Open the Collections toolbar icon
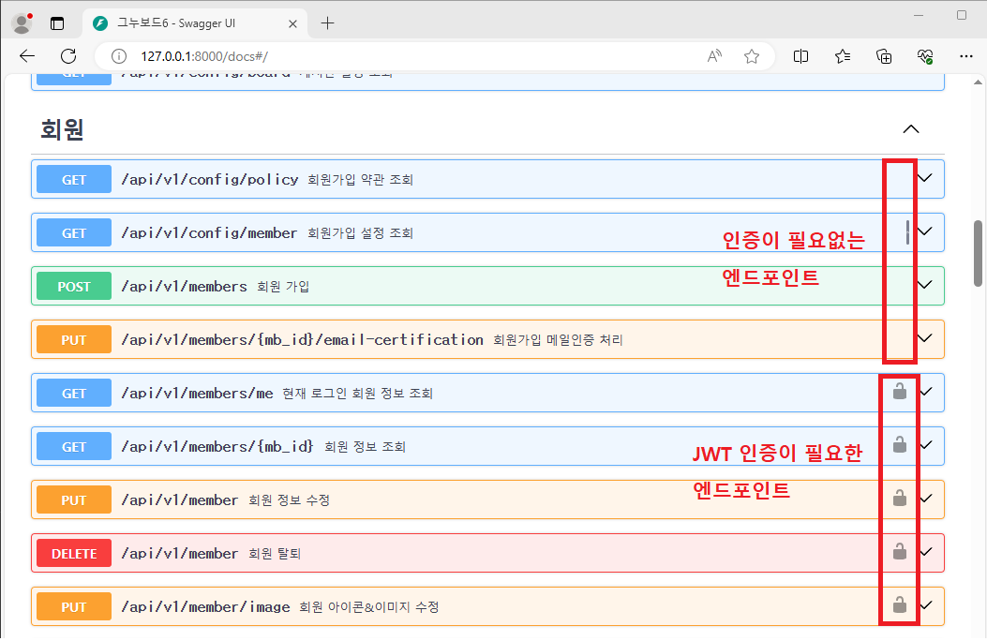 [x=883, y=56]
